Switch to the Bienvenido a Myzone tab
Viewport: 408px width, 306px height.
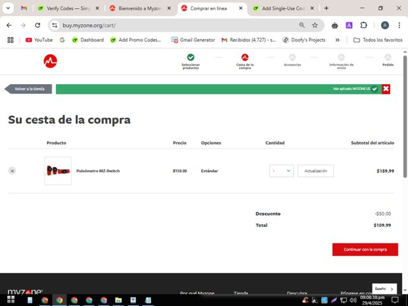click(x=140, y=8)
